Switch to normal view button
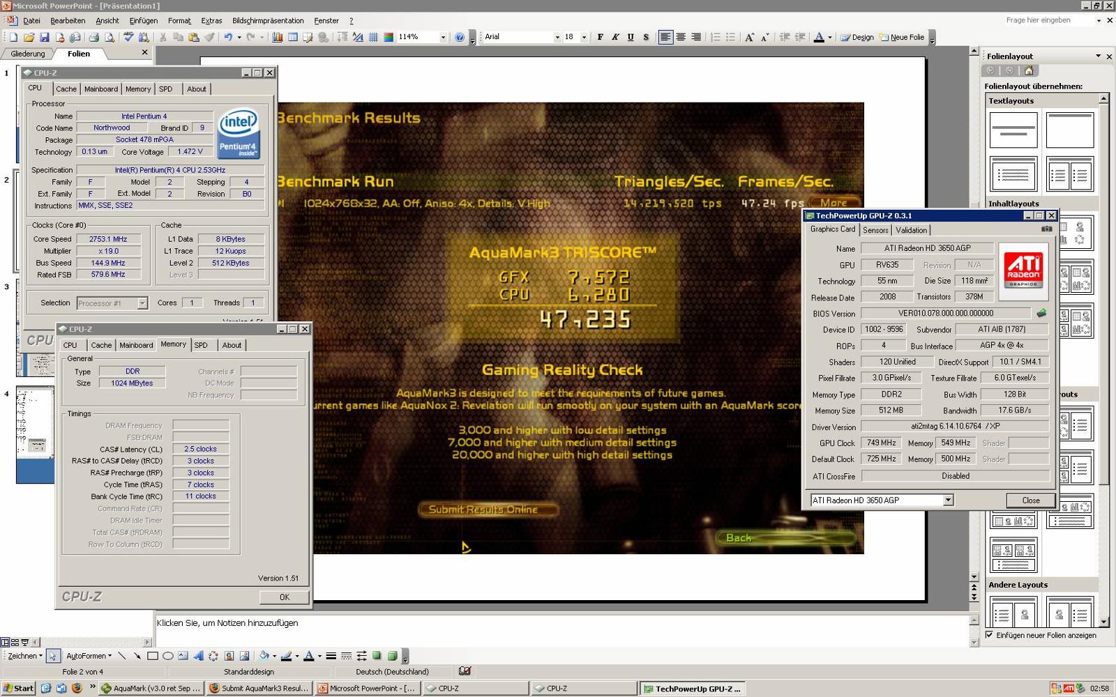 tap(5, 643)
